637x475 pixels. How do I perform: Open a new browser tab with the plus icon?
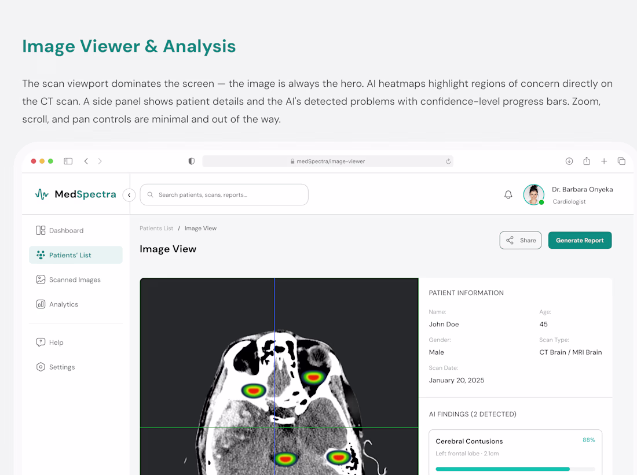tap(604, 161)
